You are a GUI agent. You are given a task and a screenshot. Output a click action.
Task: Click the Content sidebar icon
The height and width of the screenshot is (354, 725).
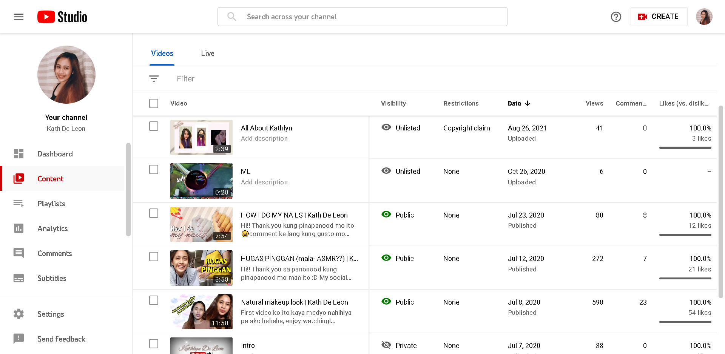click(x=19, y=179)
